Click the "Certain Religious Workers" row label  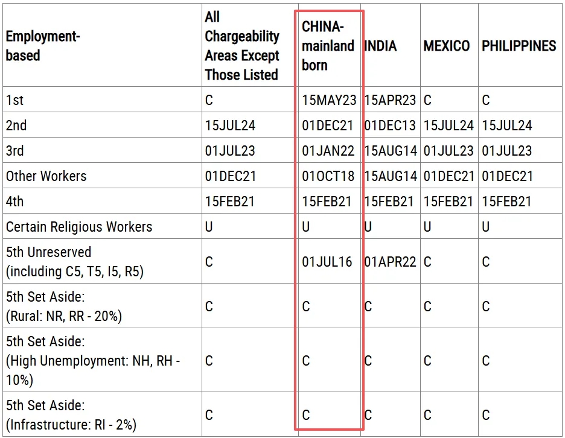[x=78, y=227]
